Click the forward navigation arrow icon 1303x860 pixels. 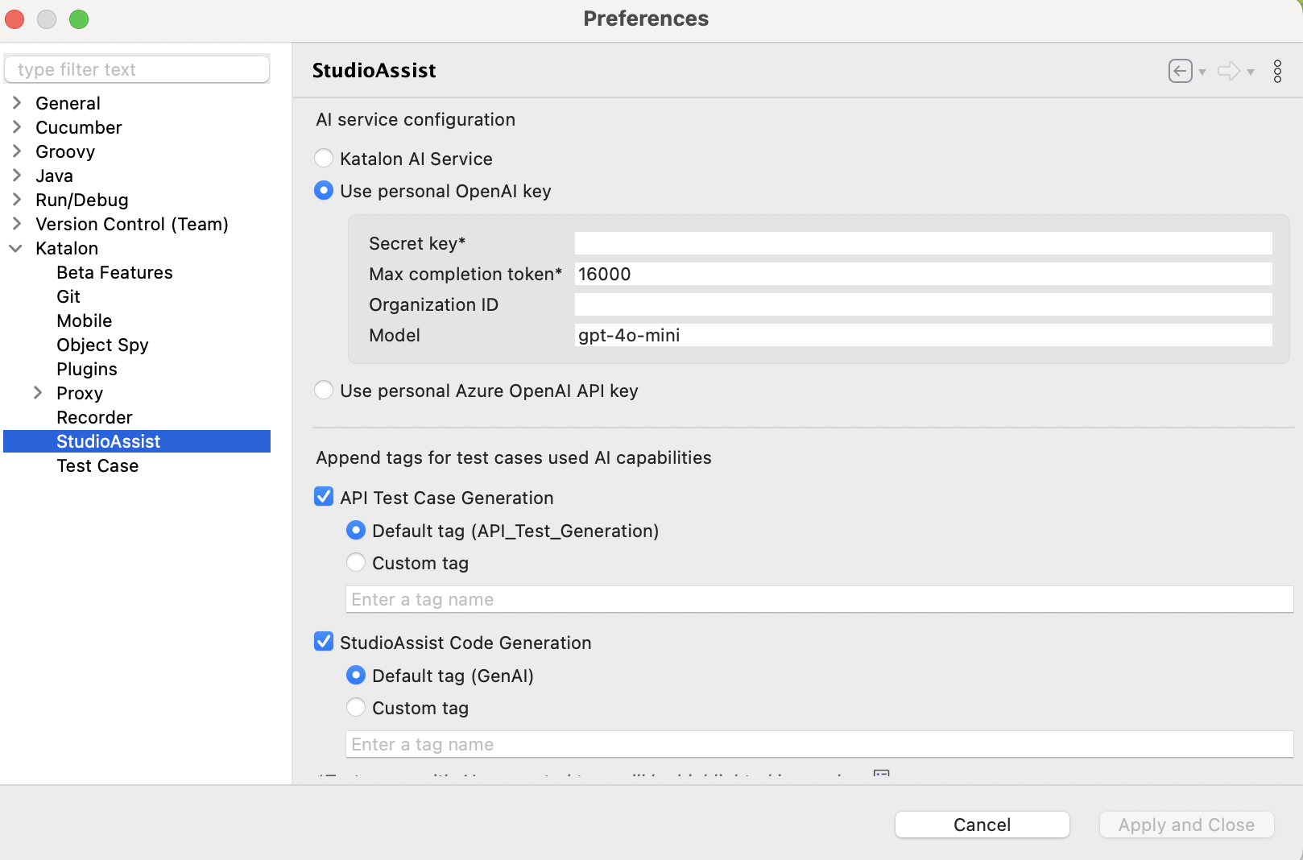(1229, 71)
